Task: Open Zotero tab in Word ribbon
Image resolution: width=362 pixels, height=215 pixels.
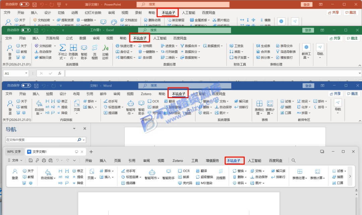Action: (146, 94)
